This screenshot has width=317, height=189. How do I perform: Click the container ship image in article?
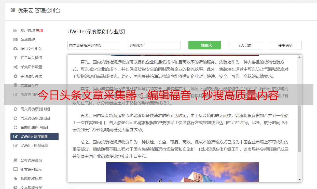coord(182,172)
